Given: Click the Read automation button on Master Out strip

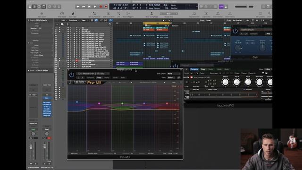Looking at the screenshot, I should click(47, 129).
